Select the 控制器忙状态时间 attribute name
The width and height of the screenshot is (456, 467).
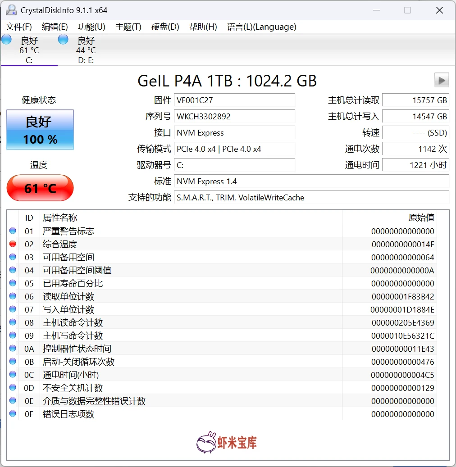77,349
